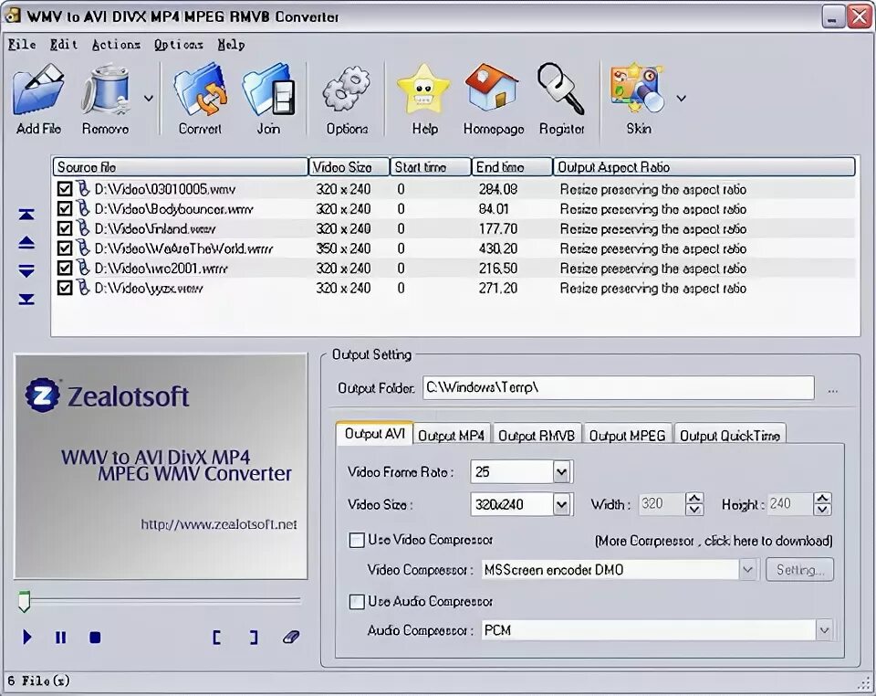The width and height of the screenshot is (876, 696).
Task: Open the Video Size 320x240 dropdown
Action: 561,505
